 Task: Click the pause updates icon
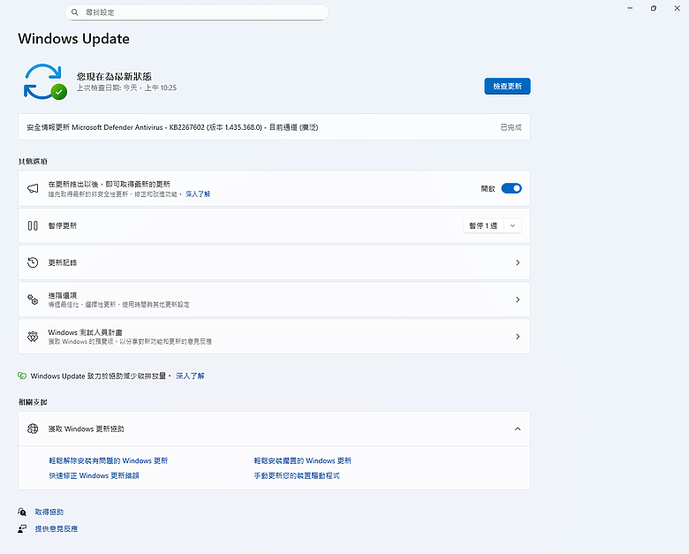pyautogui.click(x=33, y=225)
